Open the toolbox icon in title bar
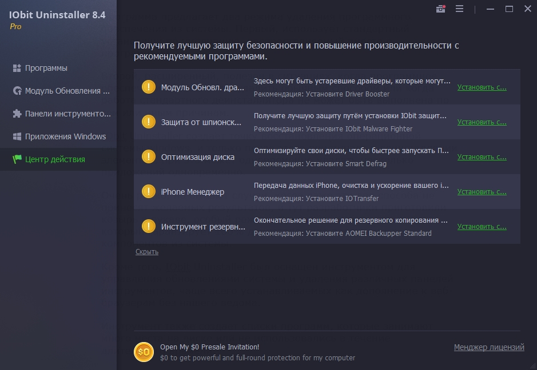The height and width of the screenshot is (370, 537). pos(441,9)
